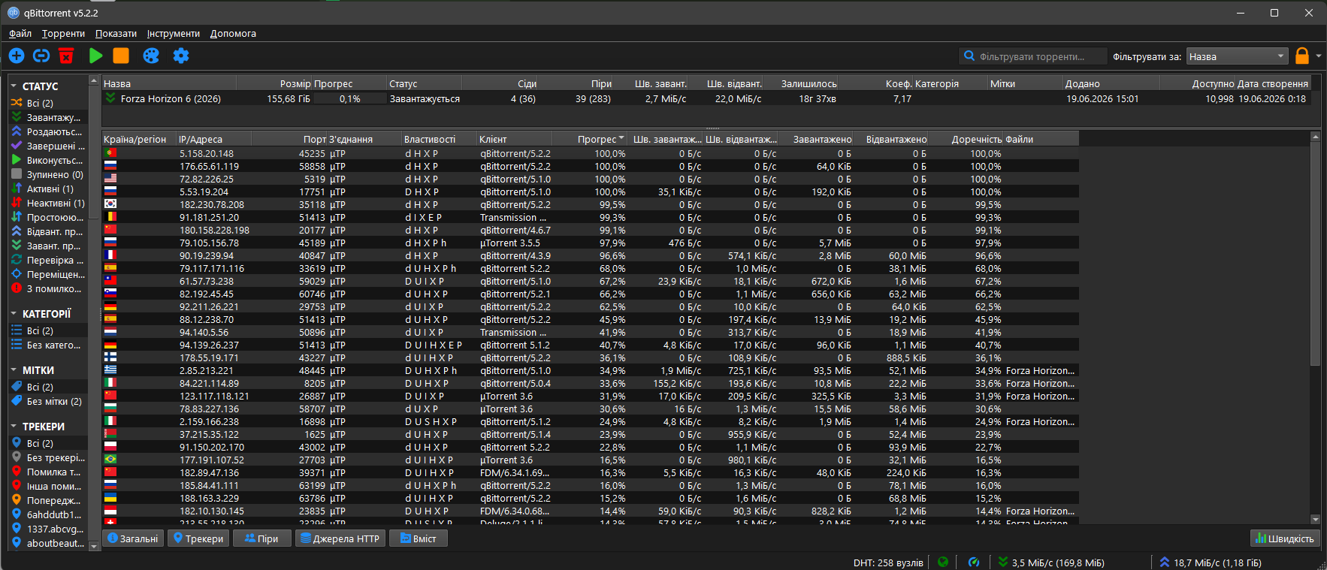Toggle the orange lock interface icon

1302,56
